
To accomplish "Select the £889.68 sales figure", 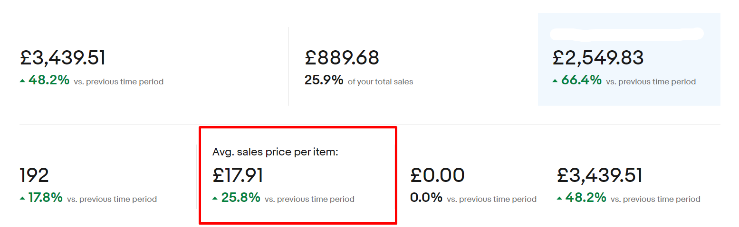I will (342, 58).
